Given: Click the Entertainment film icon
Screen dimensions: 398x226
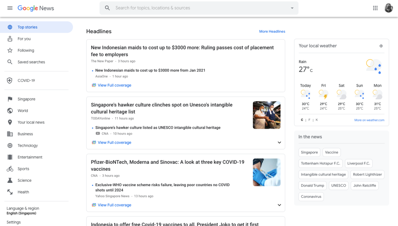Looking at the screenshot, I should (x=10, y=157).
